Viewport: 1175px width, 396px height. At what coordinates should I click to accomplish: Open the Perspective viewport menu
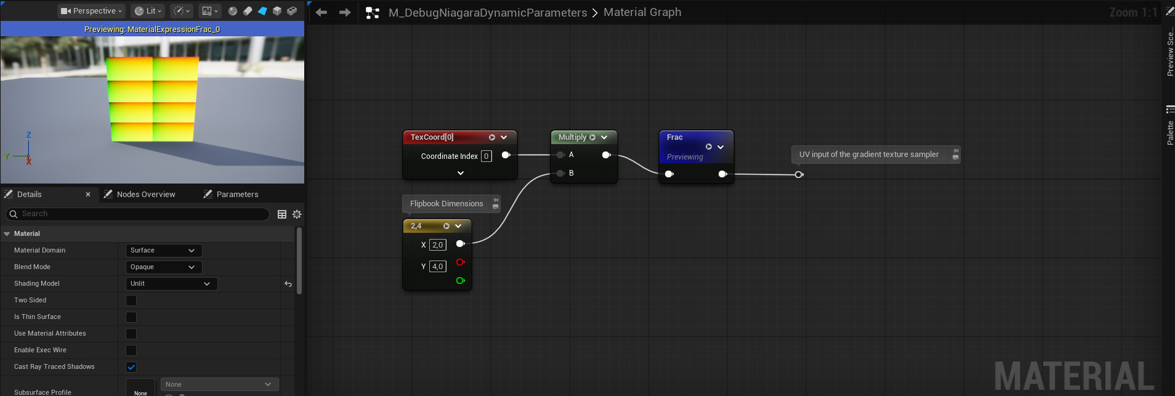pyautogui.click(x=91, y=11)
